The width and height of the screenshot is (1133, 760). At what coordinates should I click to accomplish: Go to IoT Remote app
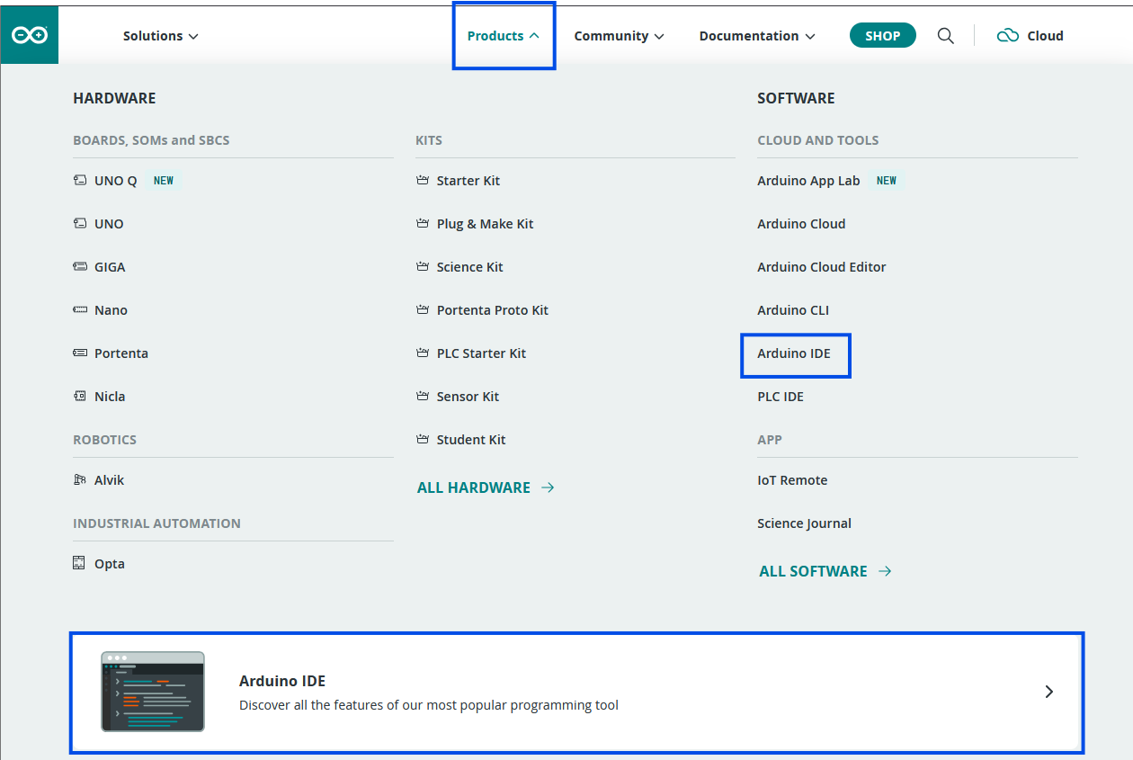click(792, 480)
